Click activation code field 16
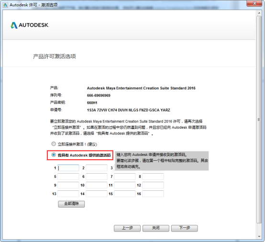 pyautogui.click(x=153, y=194)
